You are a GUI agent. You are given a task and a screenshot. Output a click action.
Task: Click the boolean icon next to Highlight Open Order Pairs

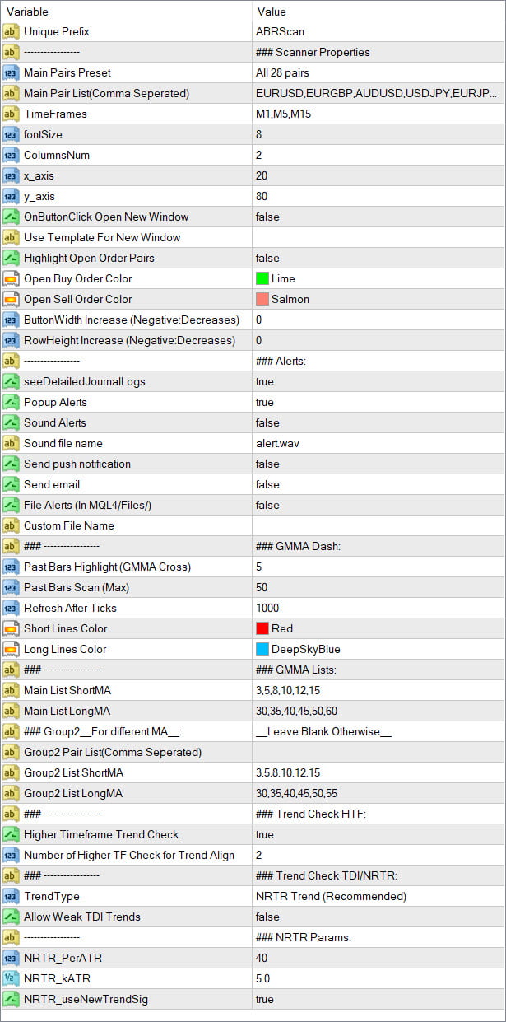tap(11, 258)
